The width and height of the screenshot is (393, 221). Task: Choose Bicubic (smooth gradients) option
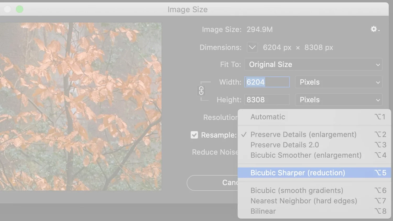tap(314, 190)
